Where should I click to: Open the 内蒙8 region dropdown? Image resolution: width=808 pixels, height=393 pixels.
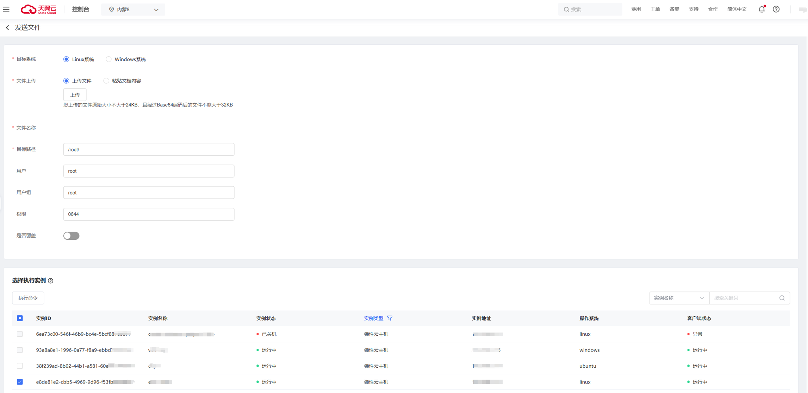(133, 9)
